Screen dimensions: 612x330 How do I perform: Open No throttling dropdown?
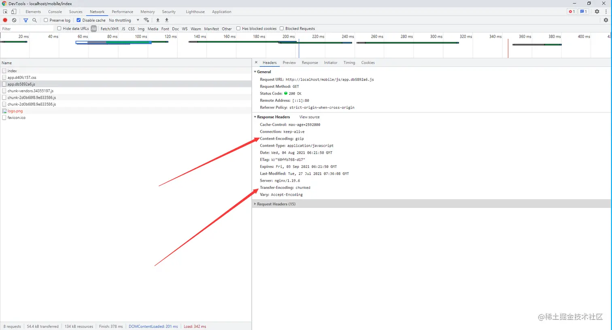point(124,20)
